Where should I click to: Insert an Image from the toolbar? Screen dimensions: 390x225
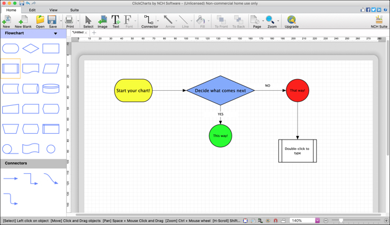[102, 22]
